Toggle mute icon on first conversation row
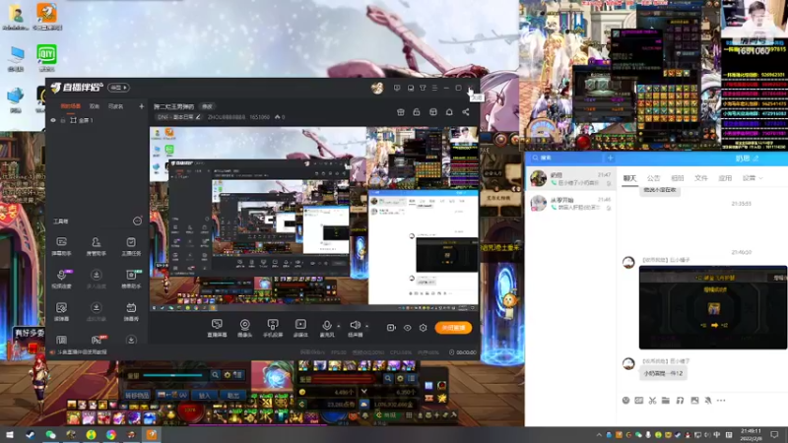This screenshot has height=443, width=788. pyautogui.click(x=609, y=183)
